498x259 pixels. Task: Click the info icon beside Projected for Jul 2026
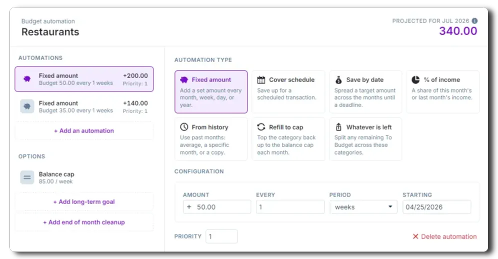click(474, 21)
